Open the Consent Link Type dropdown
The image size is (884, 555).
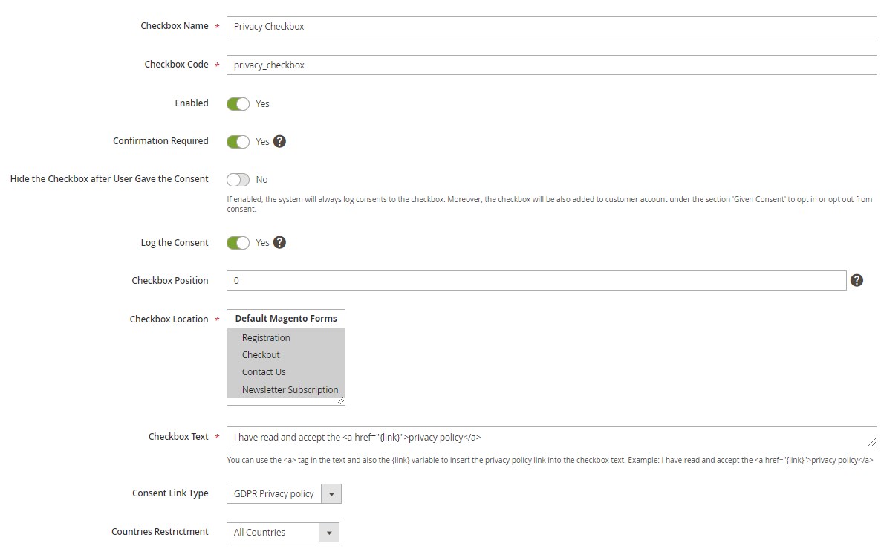pyautogui.click(x=283, y=494)
